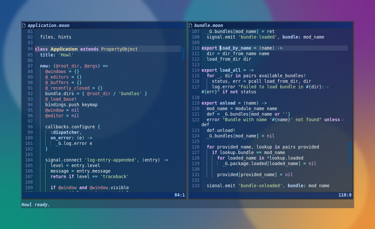
Task: Click the line "title: 'Howl'"
Action: (x=57, y=55)
